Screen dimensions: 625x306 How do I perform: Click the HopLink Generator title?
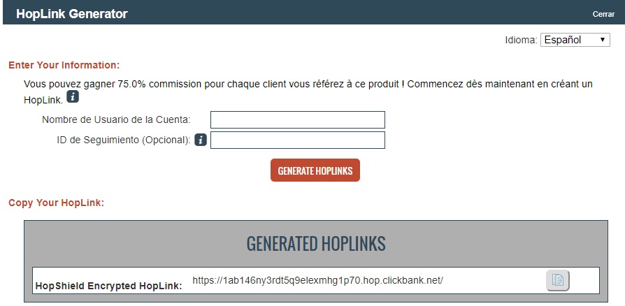click(72, 14)
